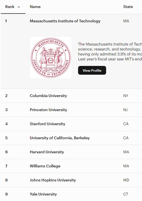Image resolution: width=142 pixels, height=201 pixels.
Task: Open the MIT seal logo thumbnail
Action: pyautogui.click(x=51, y=58)
